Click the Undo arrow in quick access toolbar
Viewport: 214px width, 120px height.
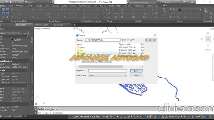click(14, 2)
